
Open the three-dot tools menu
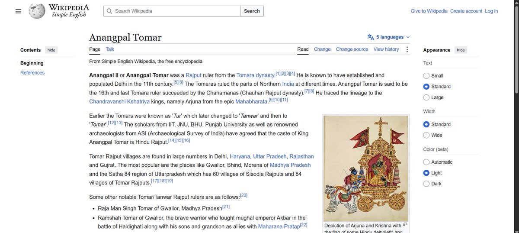tap(407, 49)
